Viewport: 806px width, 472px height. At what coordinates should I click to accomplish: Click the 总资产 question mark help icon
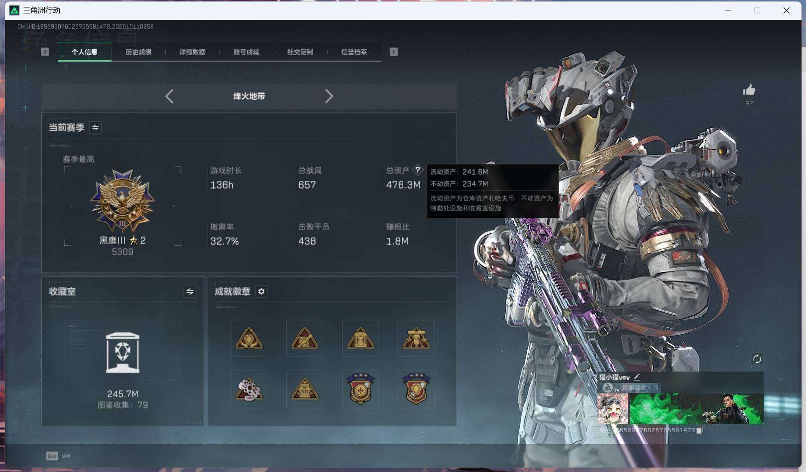(418, 170)
